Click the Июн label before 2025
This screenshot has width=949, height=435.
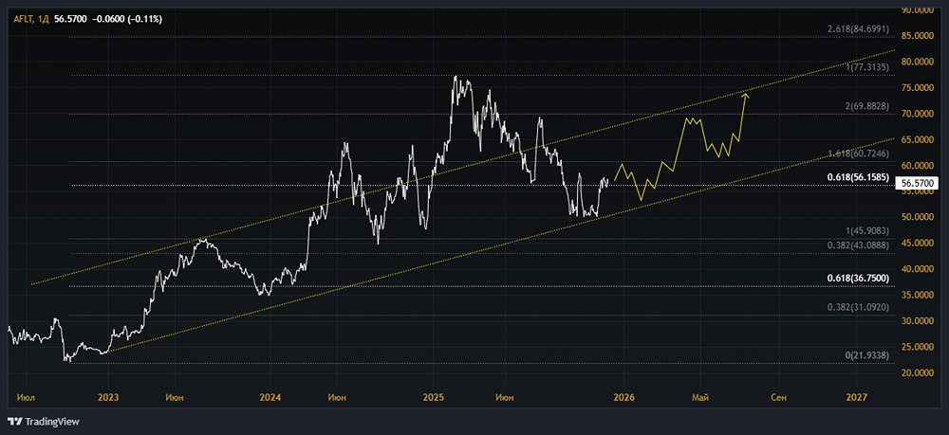coord(337,397)
